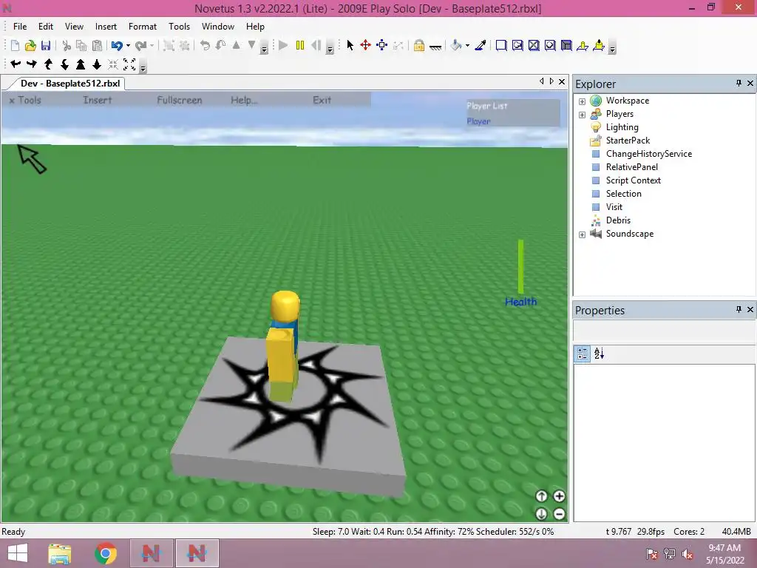This screenshot has width=757, height=568.
Task: Toggle categorized view in Properties panel
Action: point(583,354)
